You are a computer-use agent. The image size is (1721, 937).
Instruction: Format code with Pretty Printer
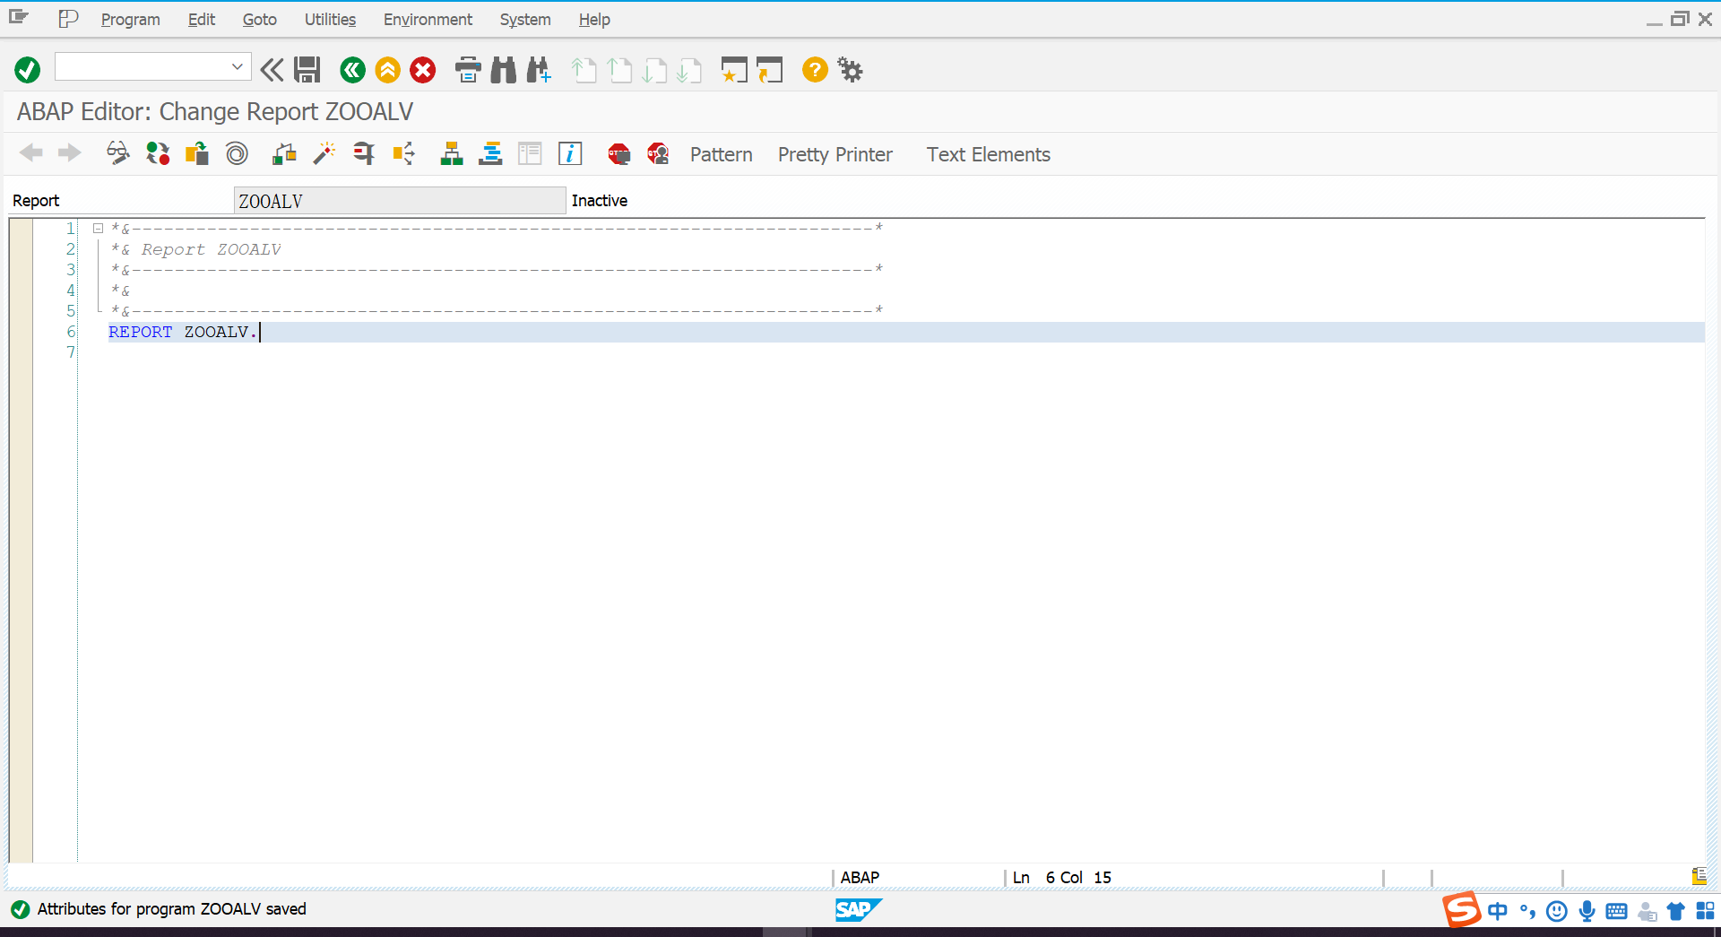tap(835, 154)
